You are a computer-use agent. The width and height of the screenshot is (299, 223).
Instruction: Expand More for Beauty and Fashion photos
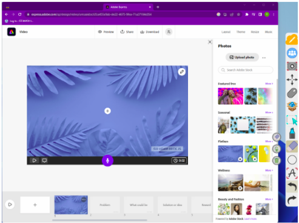coord(269,199)
